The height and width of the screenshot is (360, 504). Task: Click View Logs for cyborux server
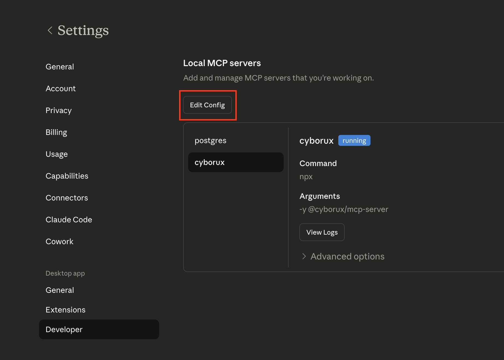click(322, 232)
